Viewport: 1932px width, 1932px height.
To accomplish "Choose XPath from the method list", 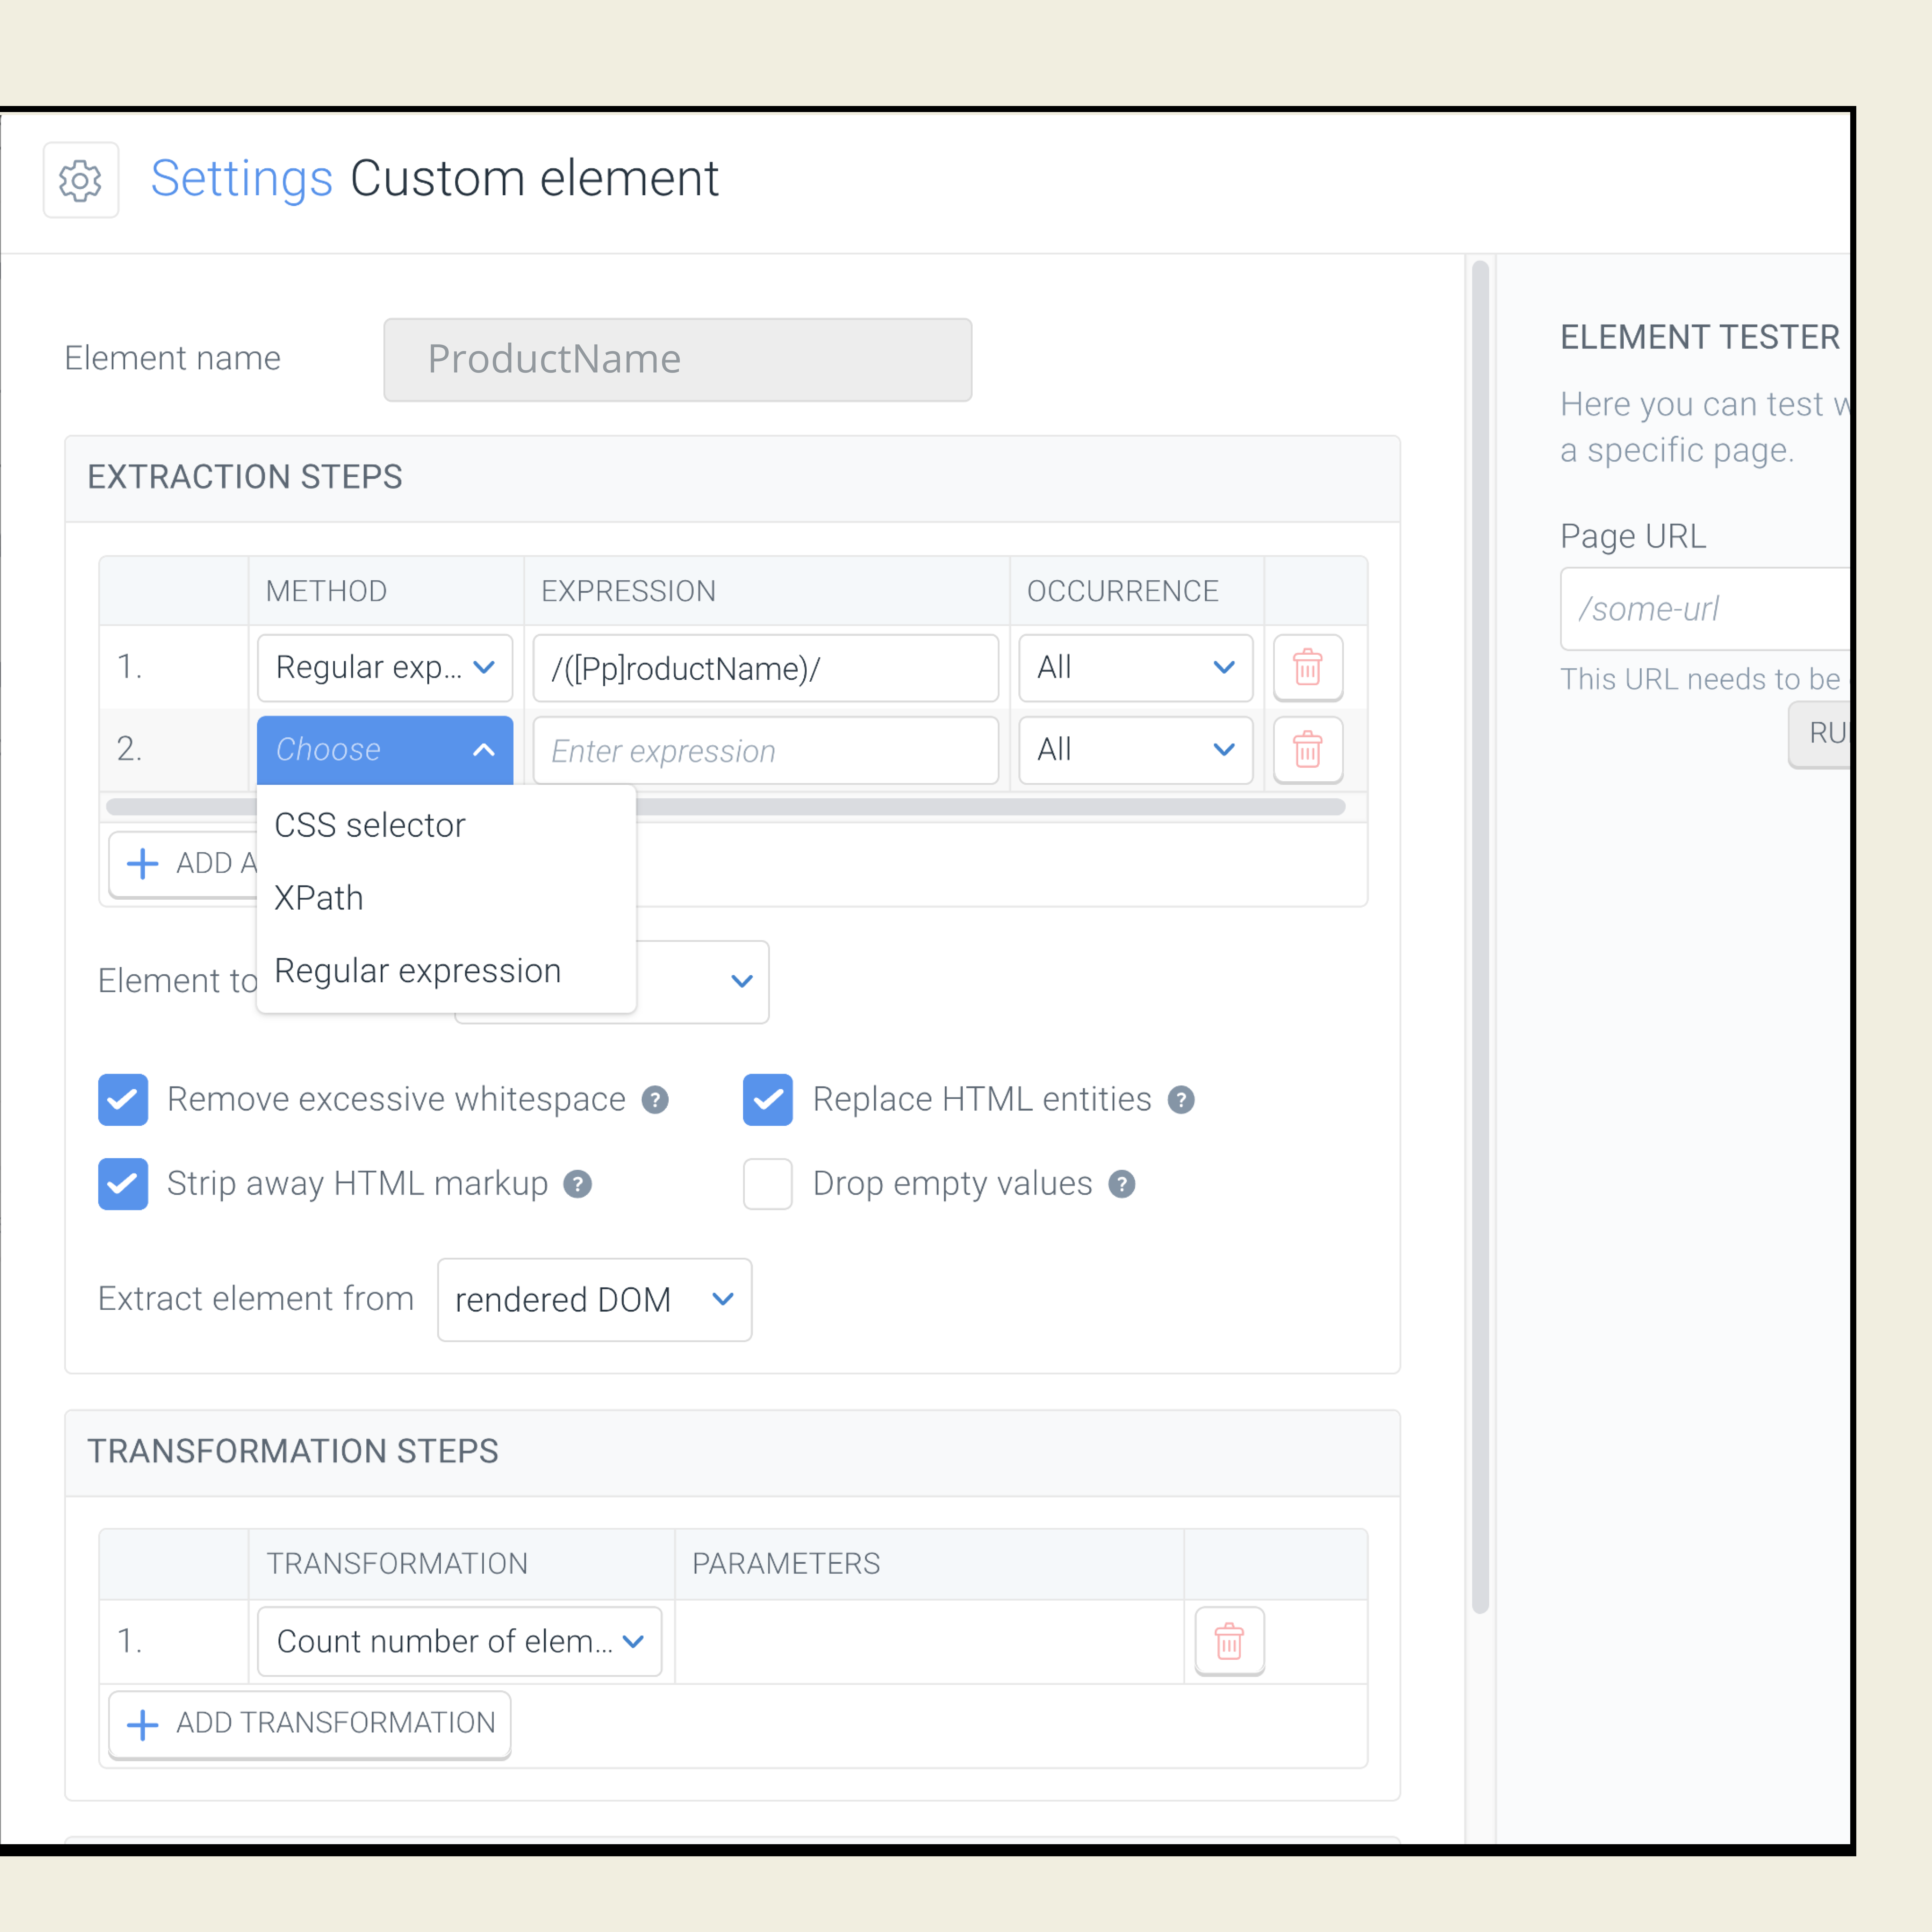I will tap(319, 898).
